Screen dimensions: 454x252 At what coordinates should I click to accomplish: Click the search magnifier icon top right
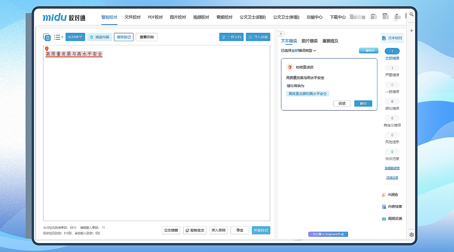[411, 14]
